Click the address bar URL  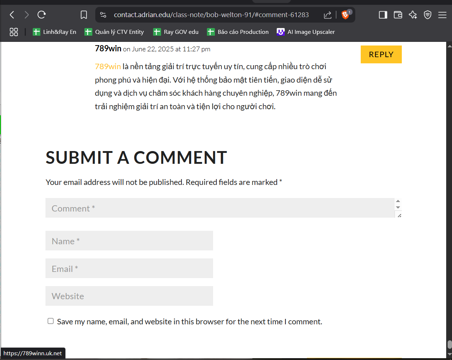211,15
